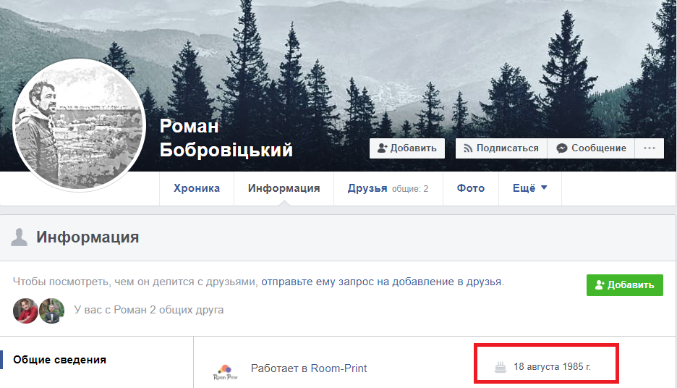Expand the Ещё dropdown menu

click(x=529, y=188)
